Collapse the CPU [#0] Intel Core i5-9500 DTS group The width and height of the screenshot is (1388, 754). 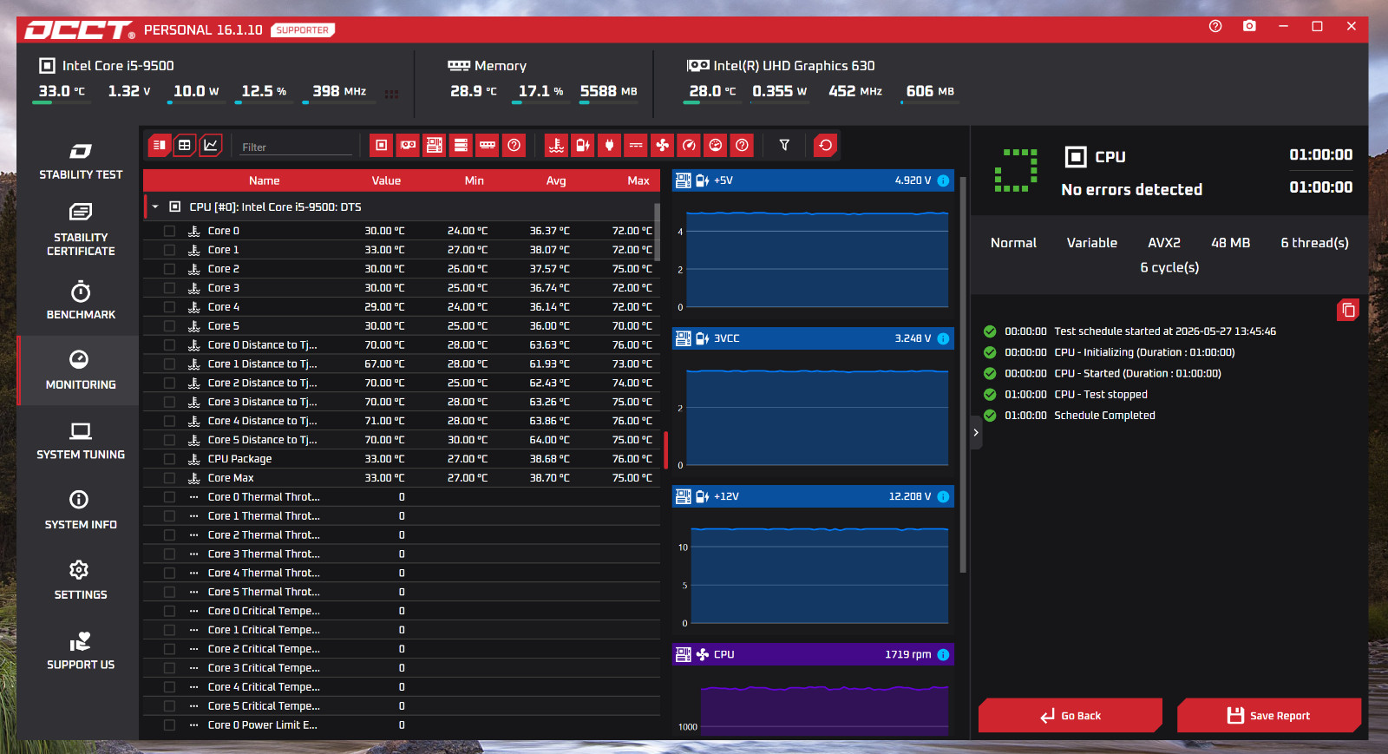[x=155, y=207]
